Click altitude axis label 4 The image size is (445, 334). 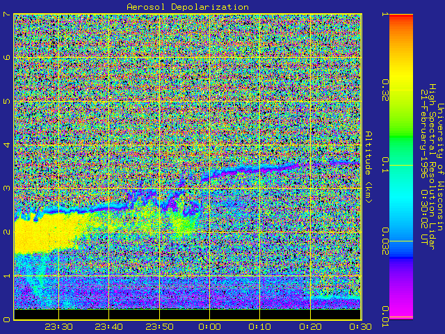pyautogui.click(x=6, y=145)
